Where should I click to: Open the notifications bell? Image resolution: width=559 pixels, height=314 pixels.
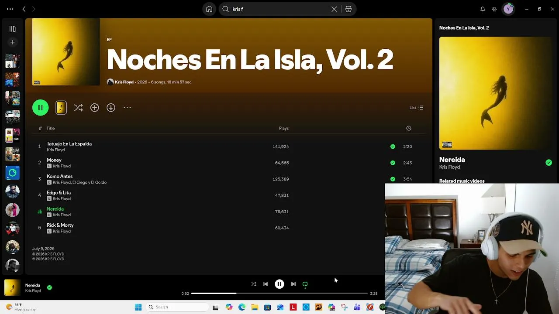tap(483, 9)
